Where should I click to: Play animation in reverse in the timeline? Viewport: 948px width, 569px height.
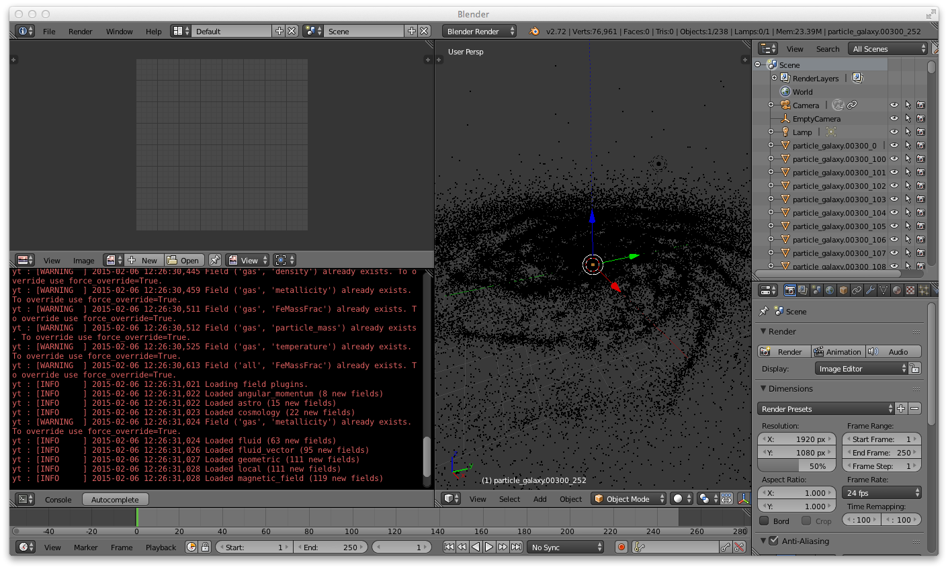476,547
